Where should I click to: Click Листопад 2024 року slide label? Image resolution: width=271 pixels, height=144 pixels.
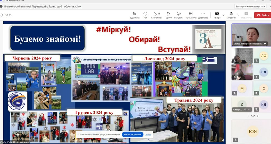click(164, 59)
